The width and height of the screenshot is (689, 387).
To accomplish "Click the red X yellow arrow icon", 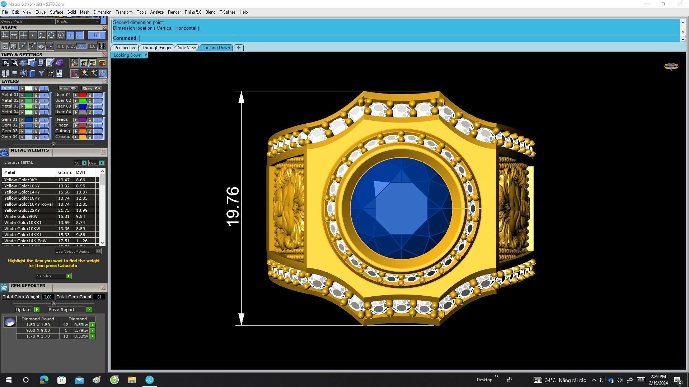I will pos(102,63).
